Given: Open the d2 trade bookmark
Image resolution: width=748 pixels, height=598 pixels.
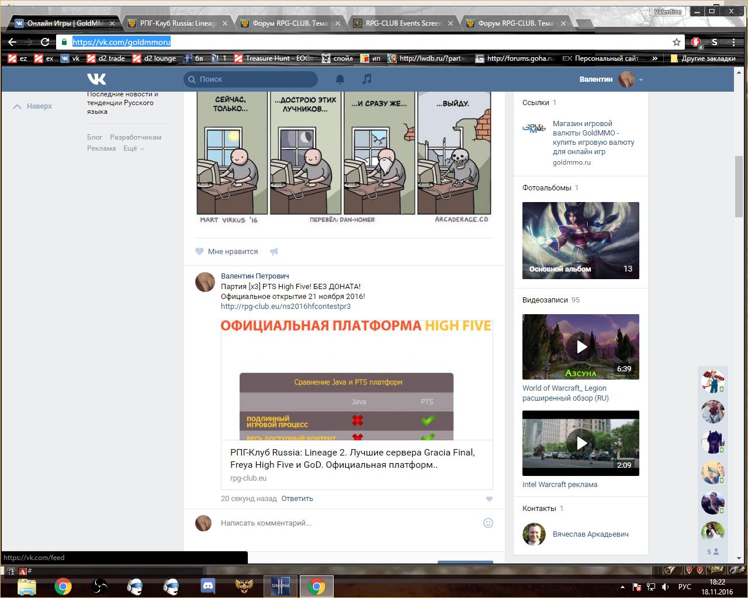Looking at the screenshot, I should point(106,58).
